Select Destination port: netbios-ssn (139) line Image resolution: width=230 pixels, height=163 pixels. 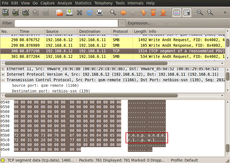51,91
